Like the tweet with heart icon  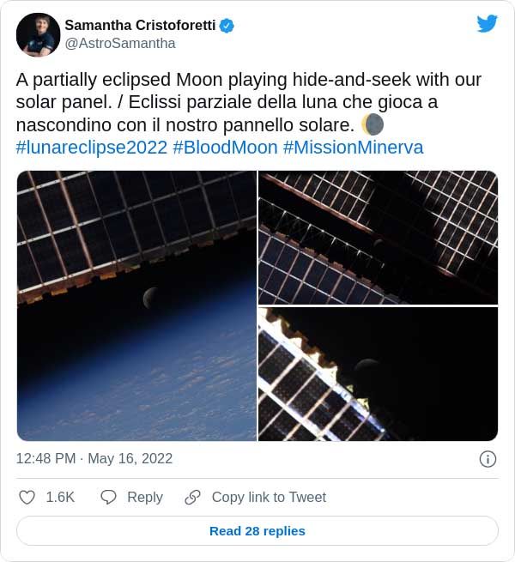point(27,497)
